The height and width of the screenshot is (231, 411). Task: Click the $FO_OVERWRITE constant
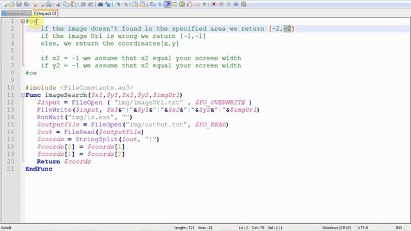220,103
